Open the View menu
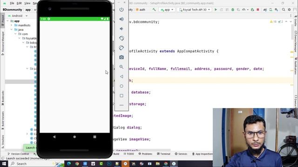Viewport: 298px width, 167px height. 27,3
